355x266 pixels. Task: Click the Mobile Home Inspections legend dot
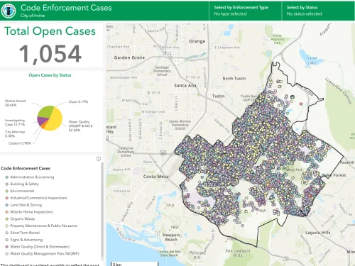[x=7, y=212]
